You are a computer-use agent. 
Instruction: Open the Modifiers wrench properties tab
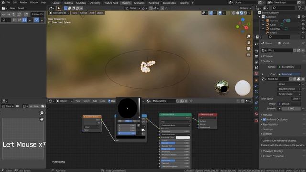pos(256,86)
